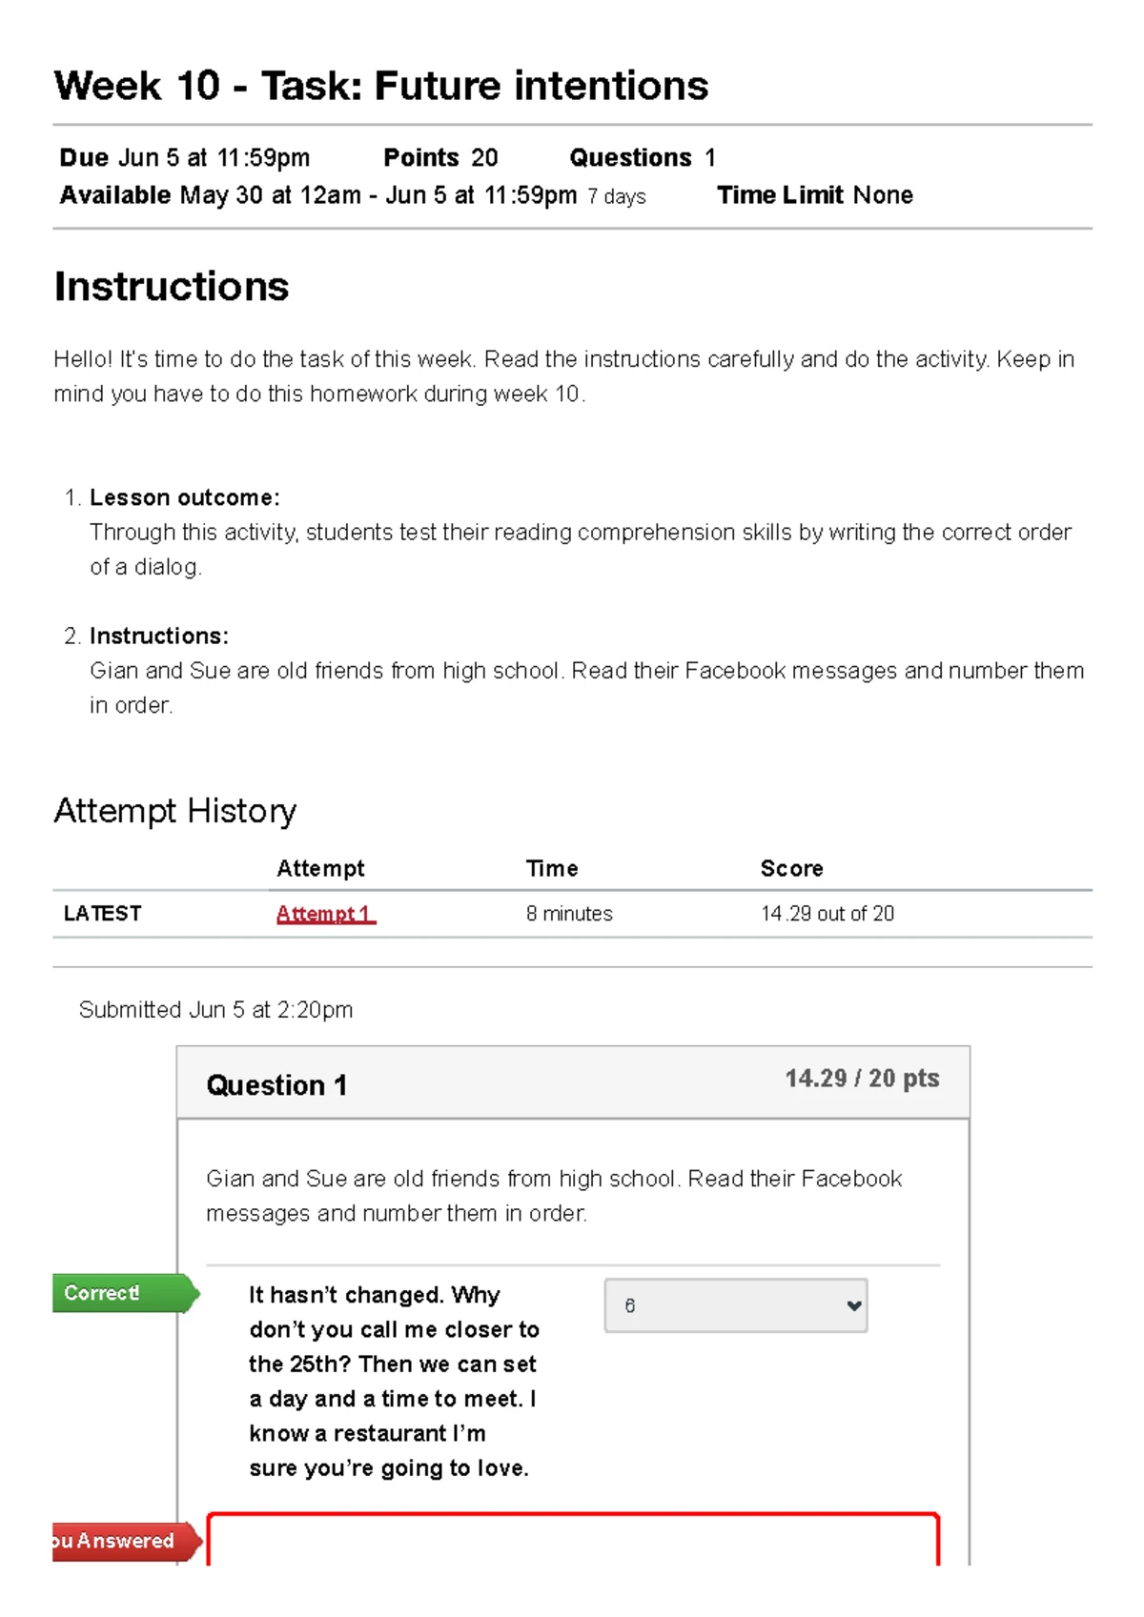Screen dimensions: 1144x1617
Task: Click the Submitted Jun 5 timestamp
Action: (x=215, y=1010)
